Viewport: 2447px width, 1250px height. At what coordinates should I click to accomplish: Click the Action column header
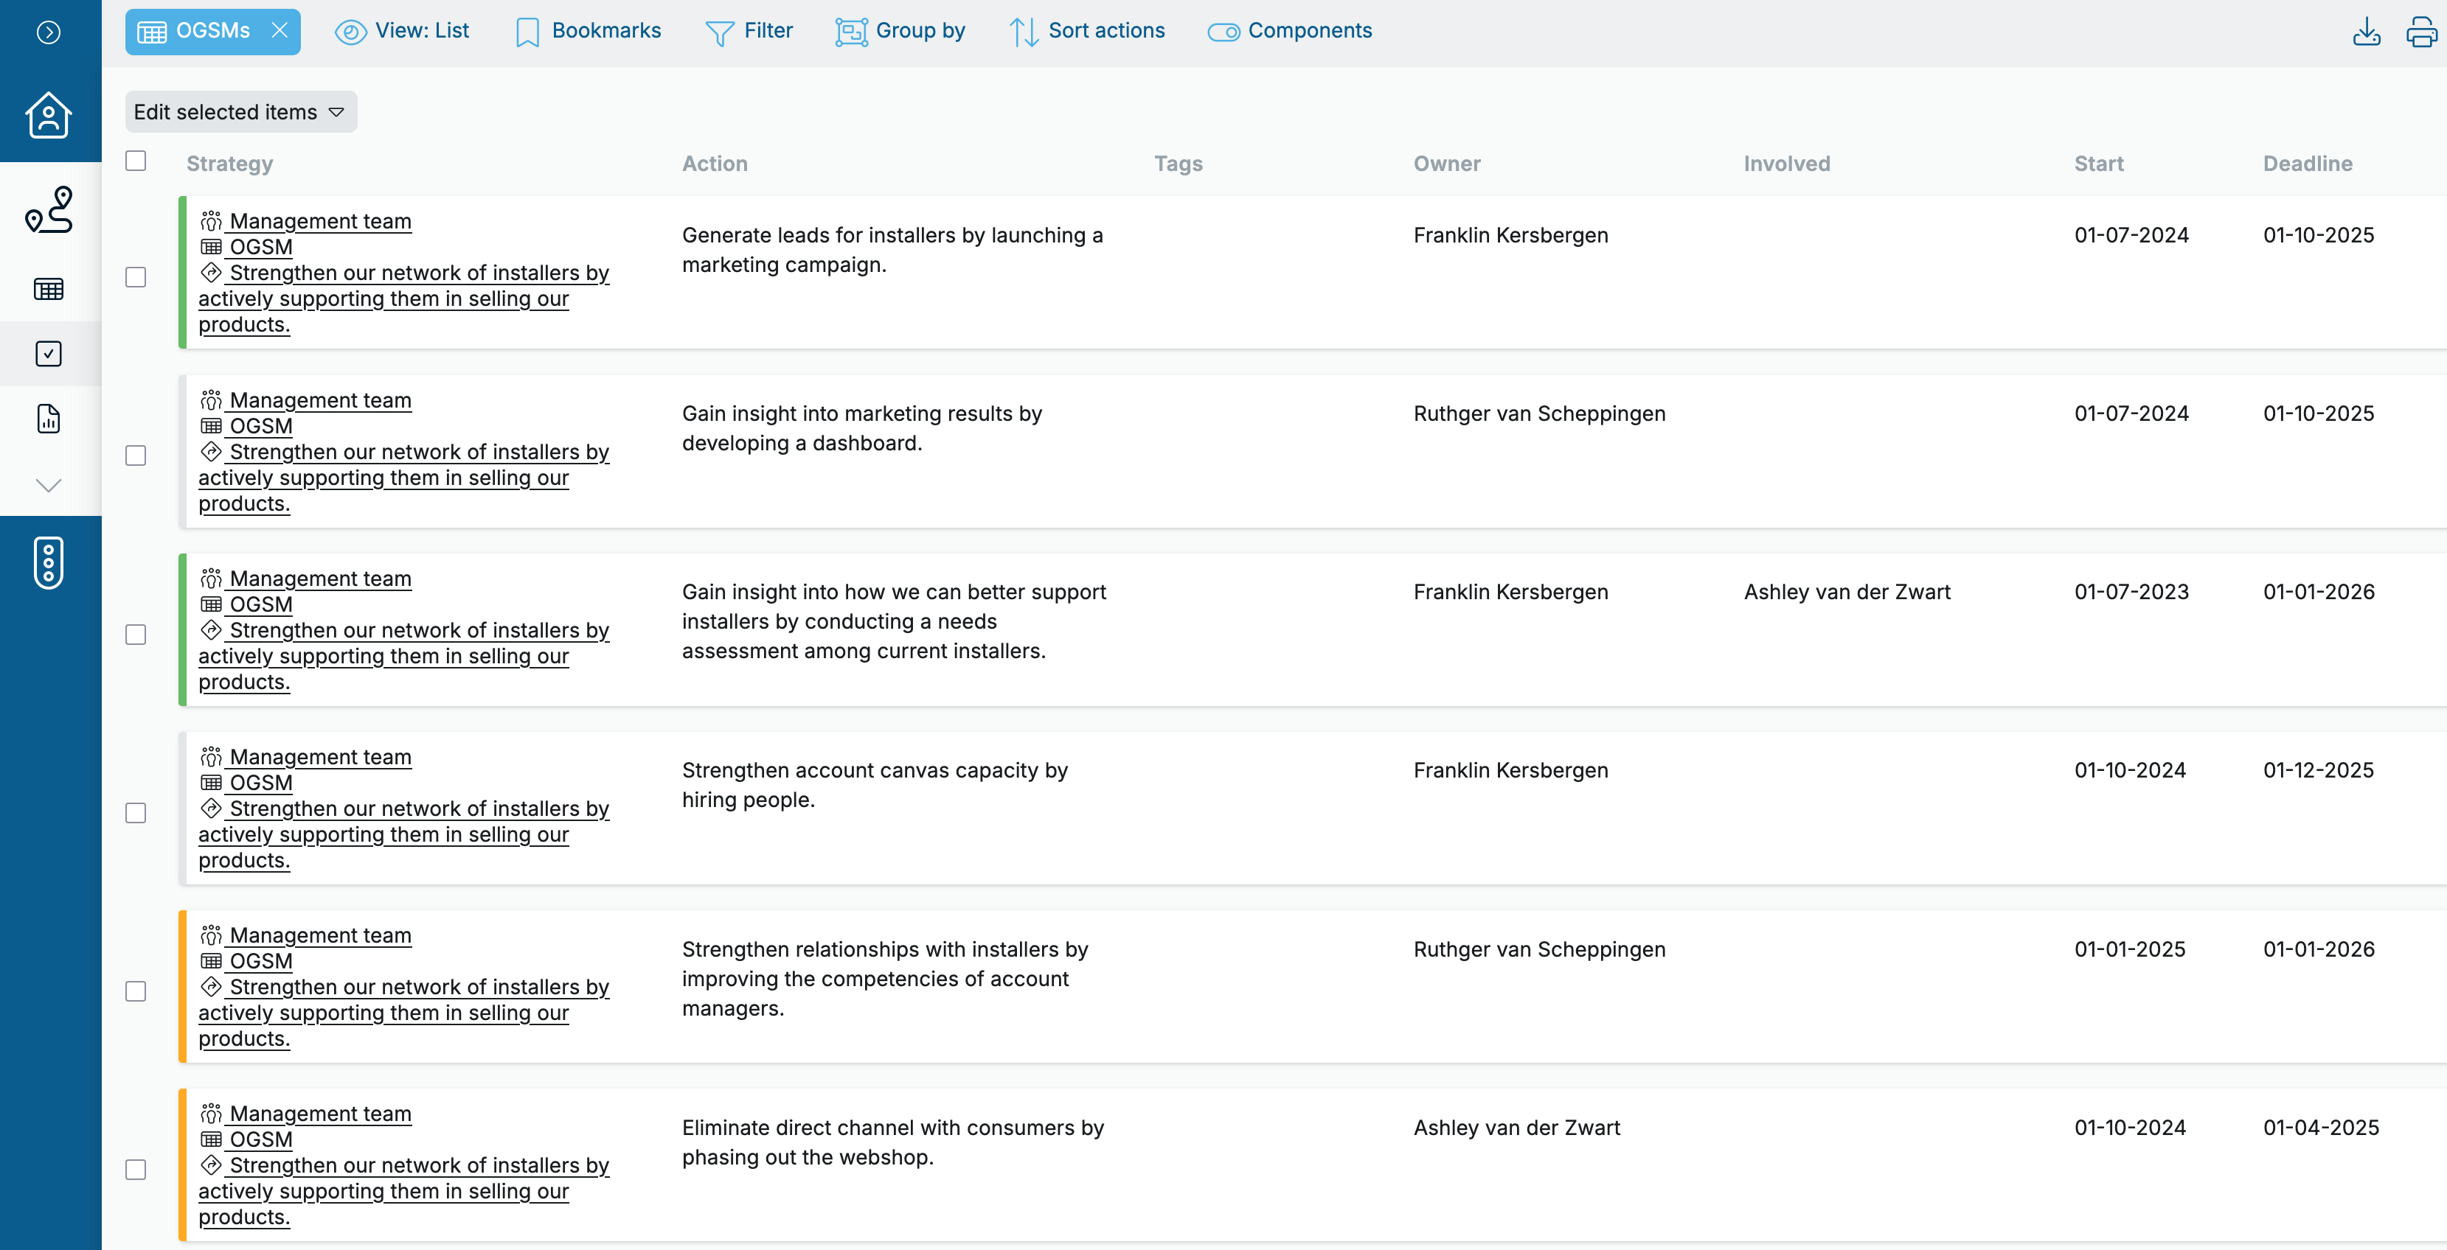[x=715, y=163]
